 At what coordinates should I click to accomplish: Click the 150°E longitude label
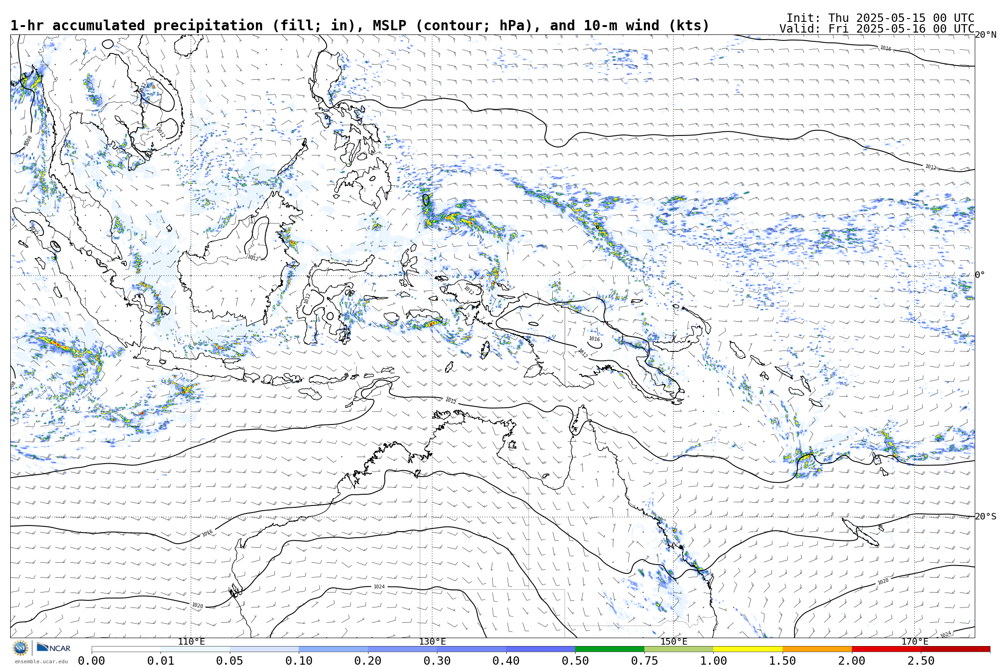674,642
